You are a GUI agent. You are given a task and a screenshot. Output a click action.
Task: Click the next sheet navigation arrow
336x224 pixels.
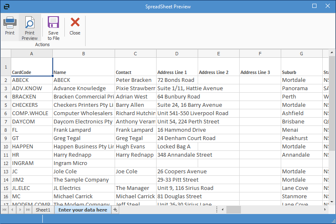tap(20, 210)
